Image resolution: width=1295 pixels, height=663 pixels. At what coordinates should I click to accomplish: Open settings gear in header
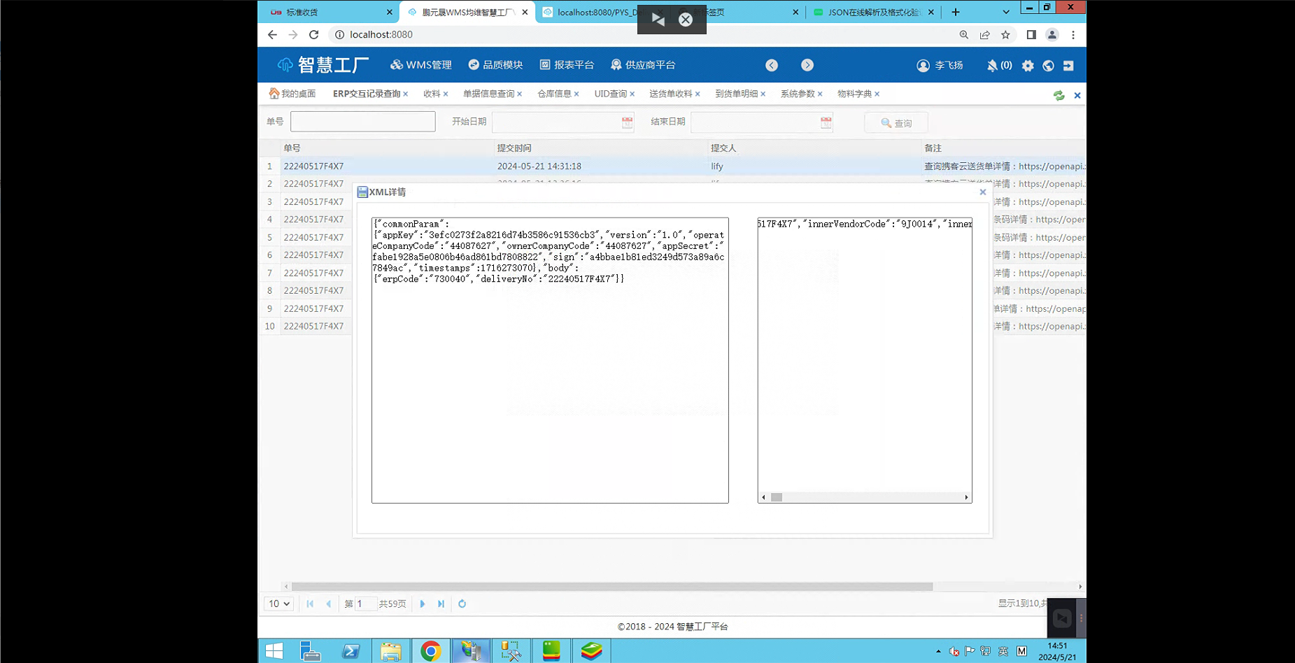pos(1027,65)
